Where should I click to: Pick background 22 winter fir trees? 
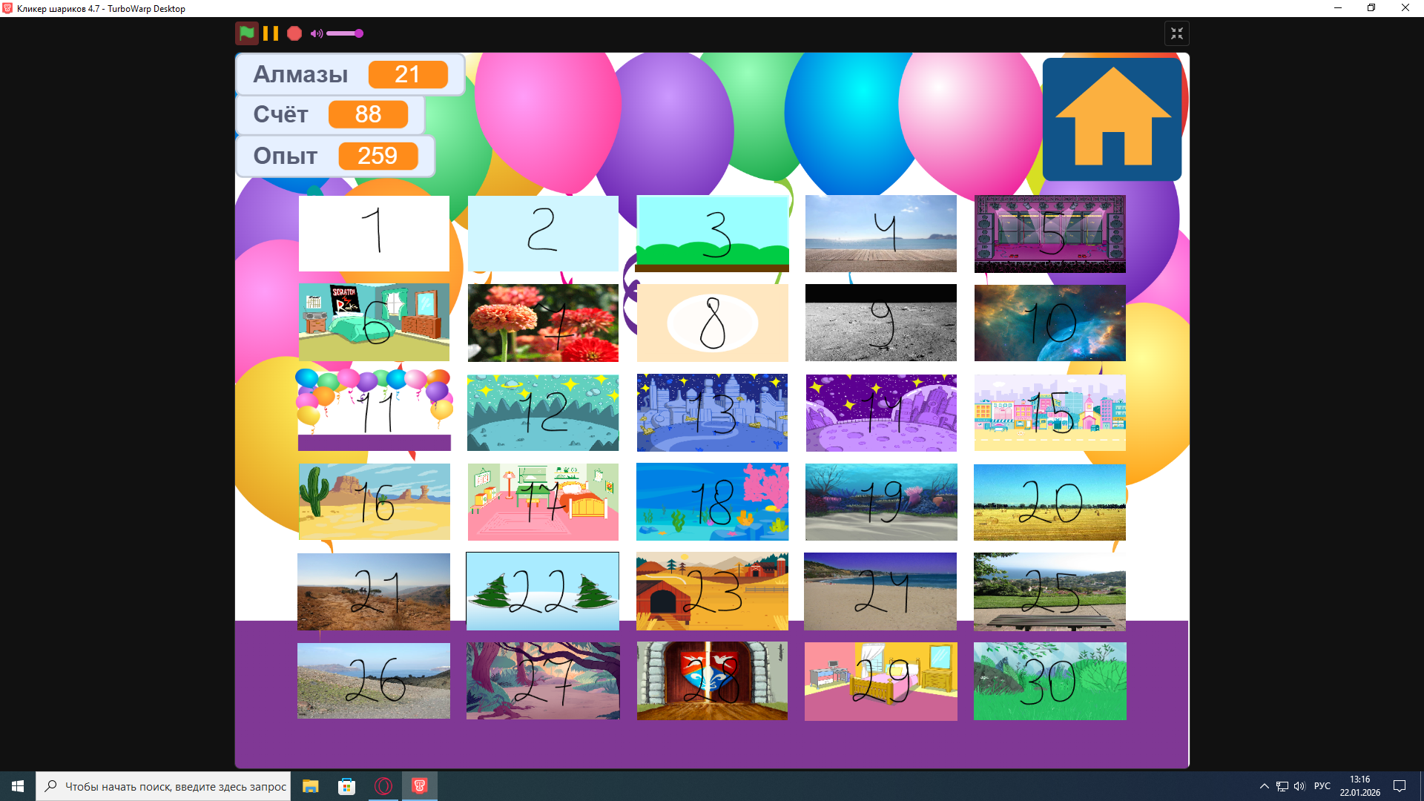(x=542, y=591)
